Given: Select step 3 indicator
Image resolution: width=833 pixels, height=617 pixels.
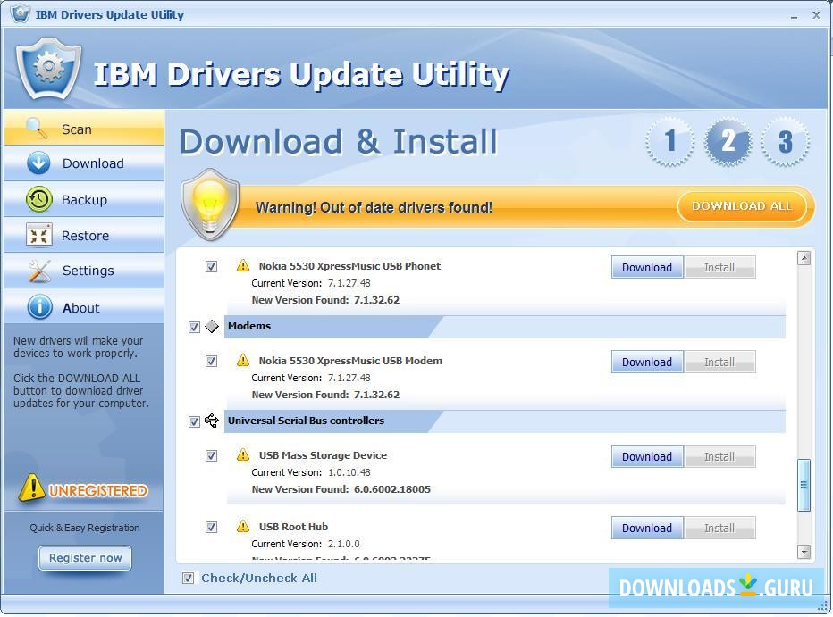Looking at the screenshot, I should click(786, 141).
